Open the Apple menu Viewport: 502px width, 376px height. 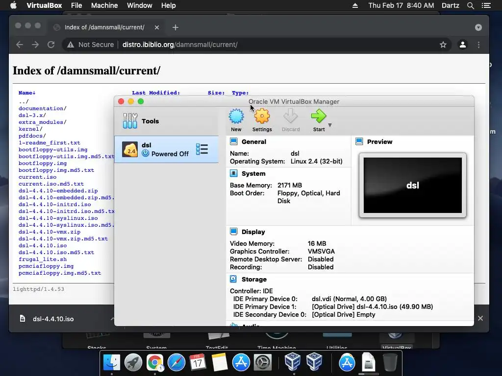coord(13,5)
